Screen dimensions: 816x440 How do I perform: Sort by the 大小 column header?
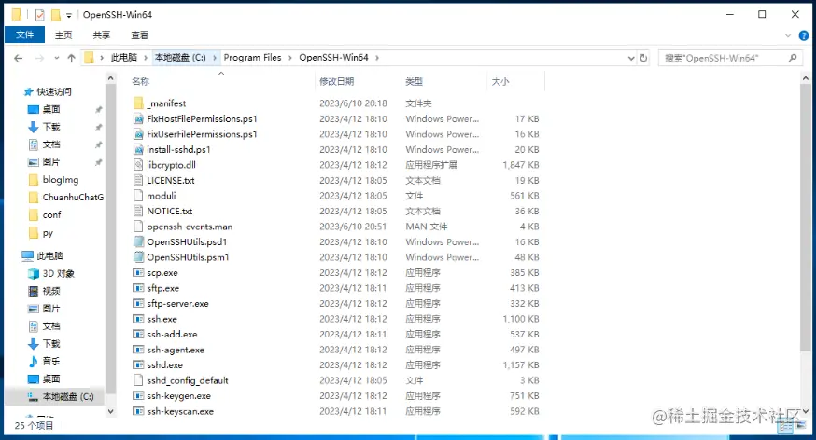click(x=500, y=81)
